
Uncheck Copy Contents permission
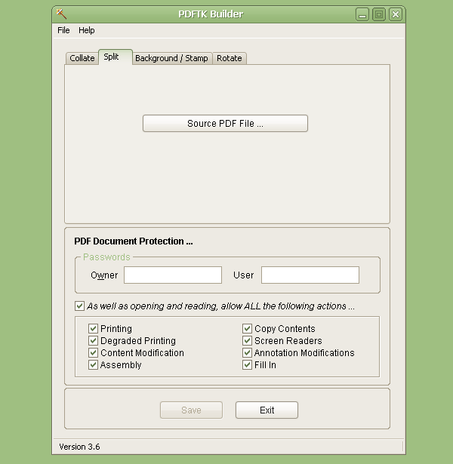click(247, 328)
